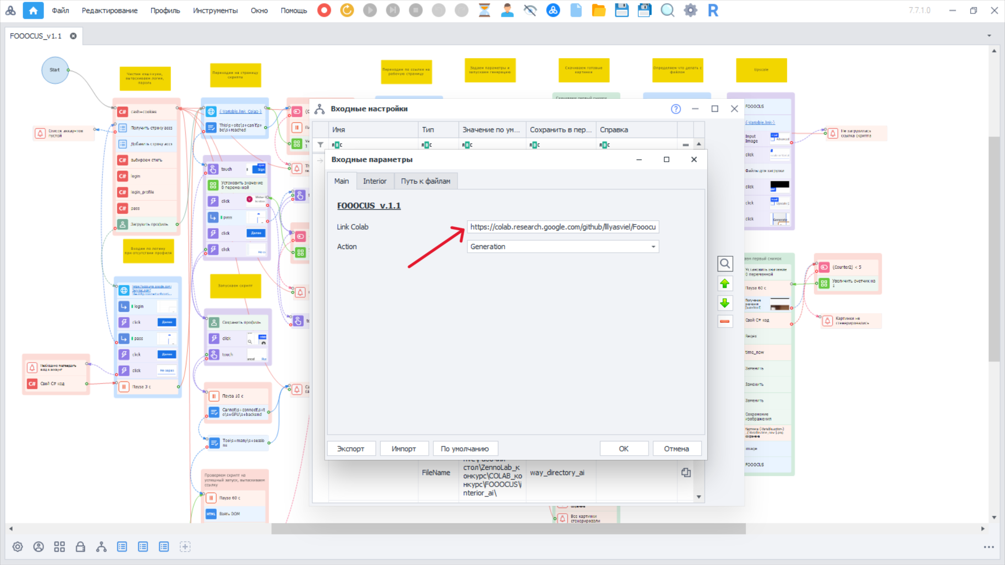The width and height of the screenshot is (1005, 565).
Task: Click the green move-up arrow button
Action: (x=724, y=284)
